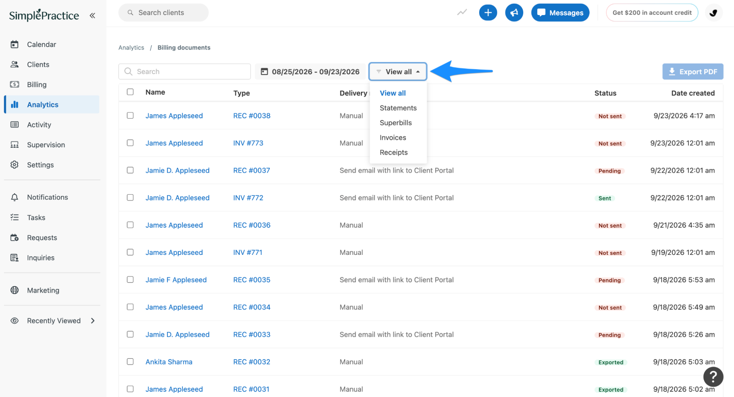Open Supervision page
The width and height of the screenshot is (734, 397).
pyautogui.click(x=46, y=145)
